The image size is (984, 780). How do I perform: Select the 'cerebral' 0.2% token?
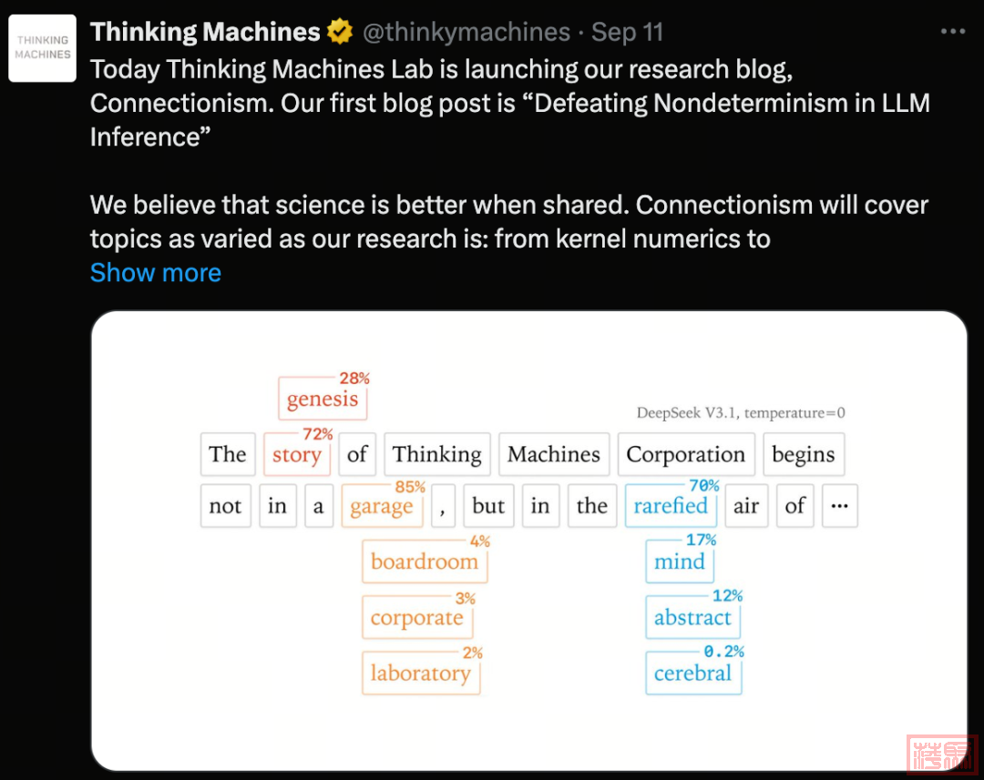coord(692,674)
